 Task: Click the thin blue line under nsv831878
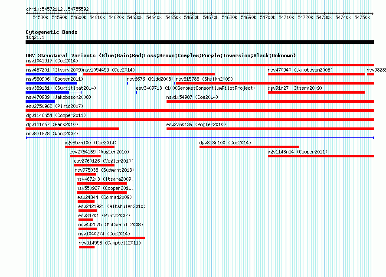(x=200, y=138)
